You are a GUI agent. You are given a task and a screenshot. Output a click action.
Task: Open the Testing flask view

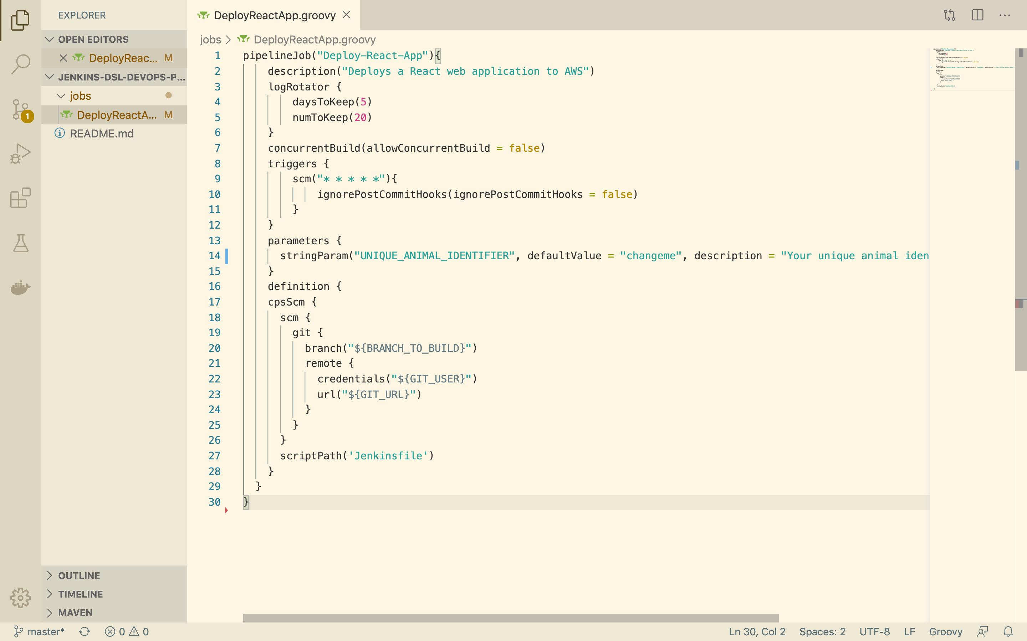pyautogui.click(x=20, y=243)
